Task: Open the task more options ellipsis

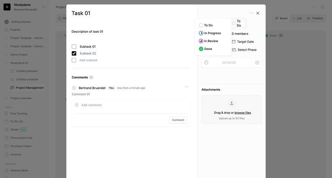Action: coord(251,13)
